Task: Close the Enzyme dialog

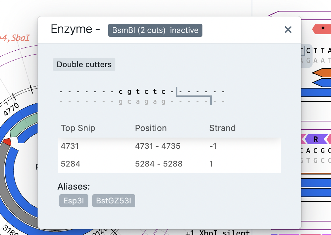Action: click(x=288, y=30)
